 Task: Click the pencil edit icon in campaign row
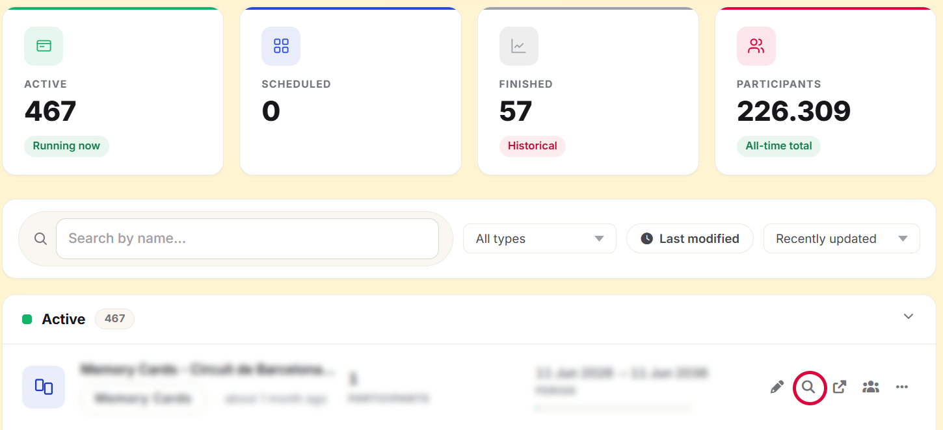(x=777, y=387)
